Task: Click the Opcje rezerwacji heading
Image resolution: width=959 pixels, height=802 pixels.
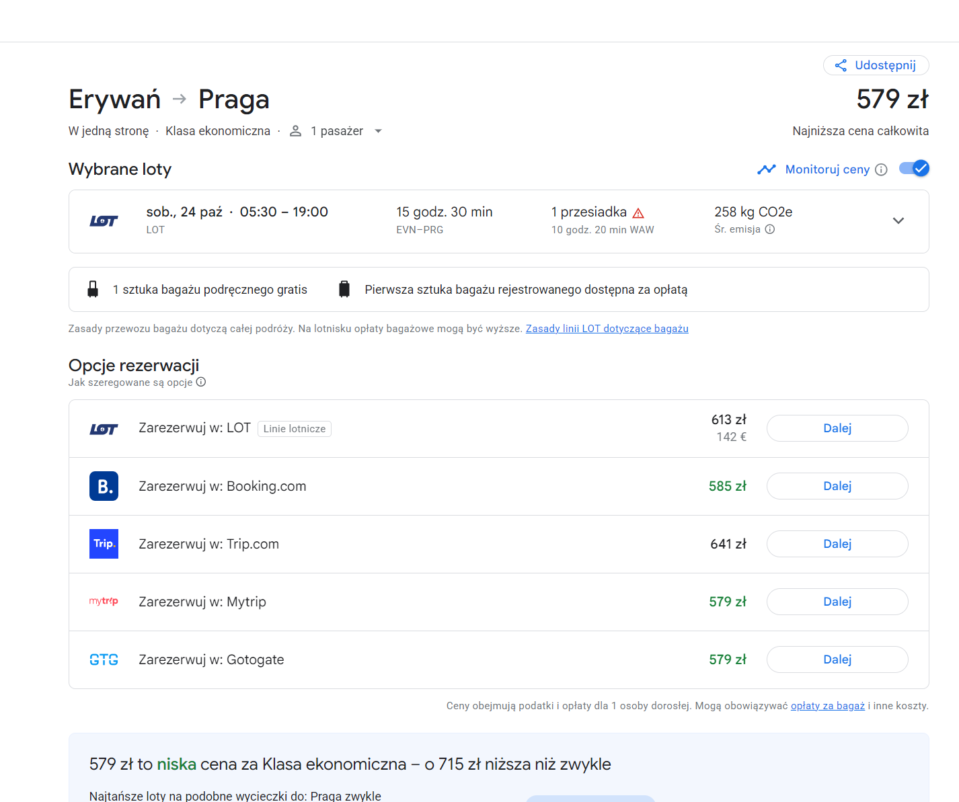Action: [134, 365]
